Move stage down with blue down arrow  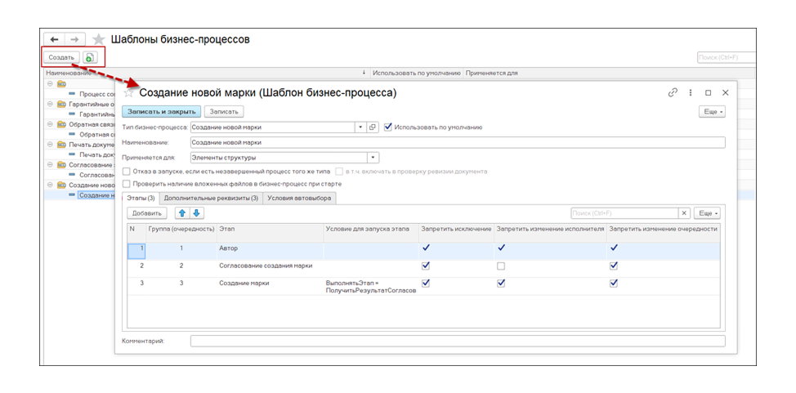pyautogui.click(x=197, y=213)
